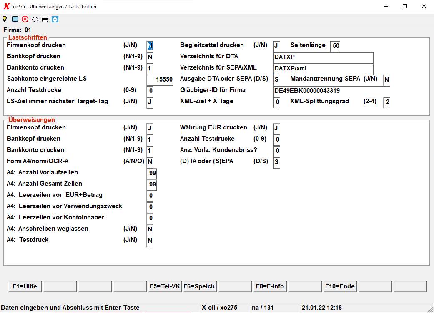The width and height of the screenshot is (434, 313).
Task: Select LS-Ziel immer nächster Target-Tag field
Action: coord(150,102)
